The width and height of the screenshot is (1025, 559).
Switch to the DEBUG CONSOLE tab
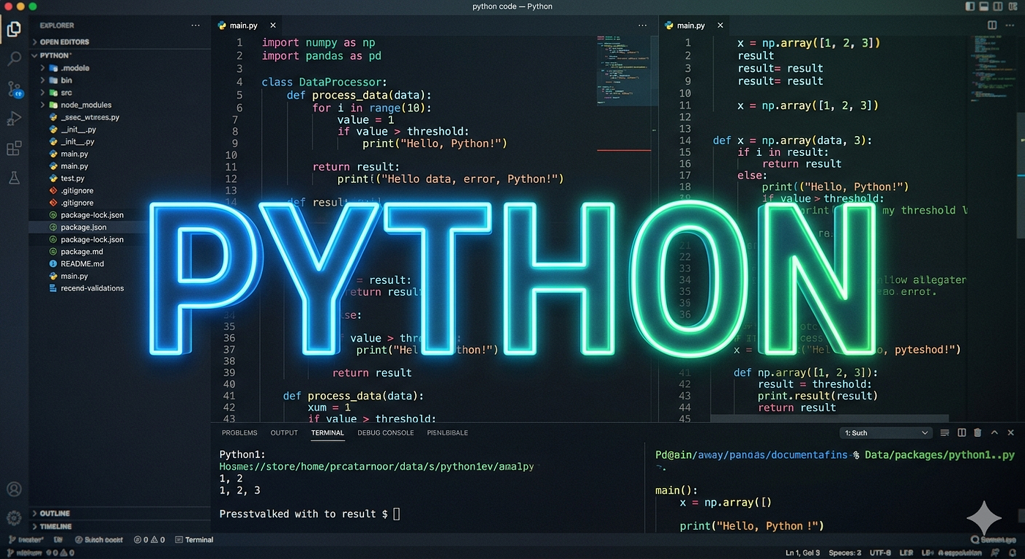[386, 433]
